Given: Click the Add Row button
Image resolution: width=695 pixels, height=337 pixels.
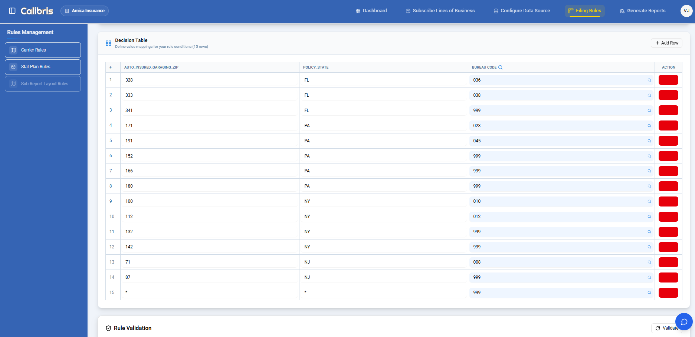Looking at the screenshot, I should point(666,43).
